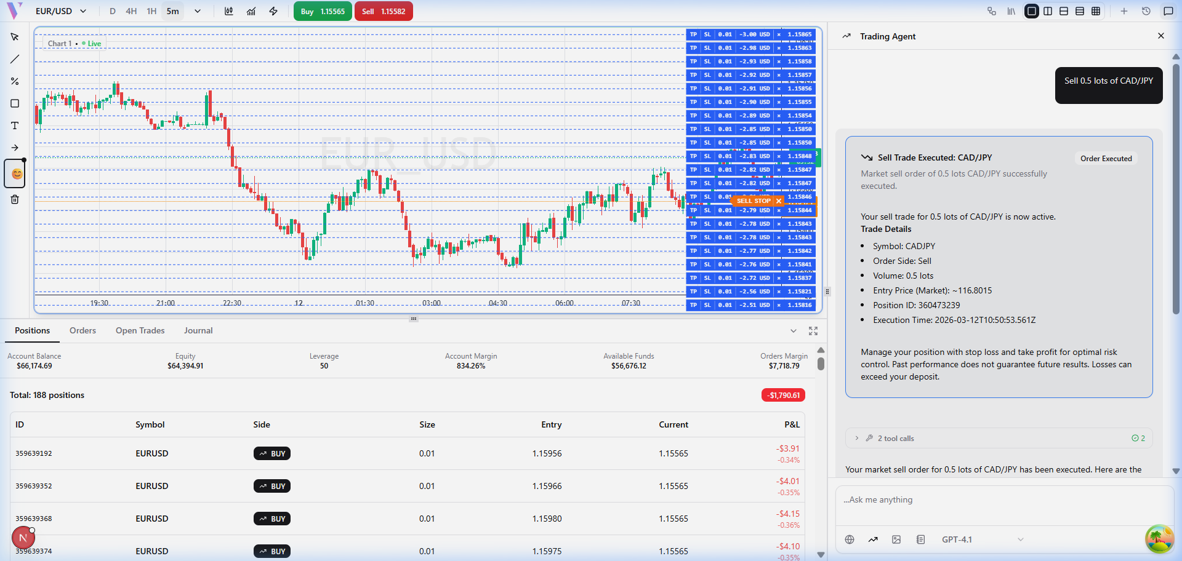Attach an image in the chat input

pyautogui.click(x=896, y=539)
